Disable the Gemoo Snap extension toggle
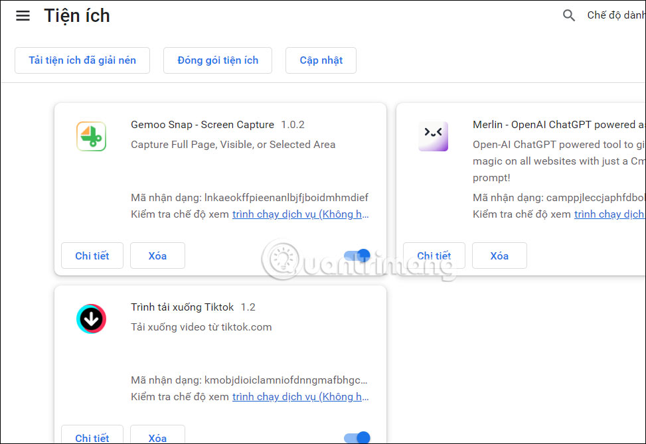 click(x=357, y=256)
